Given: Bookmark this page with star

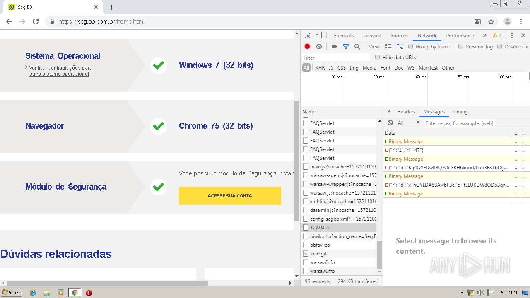Looking at the screenshot, I should click(x=491, y=22).
